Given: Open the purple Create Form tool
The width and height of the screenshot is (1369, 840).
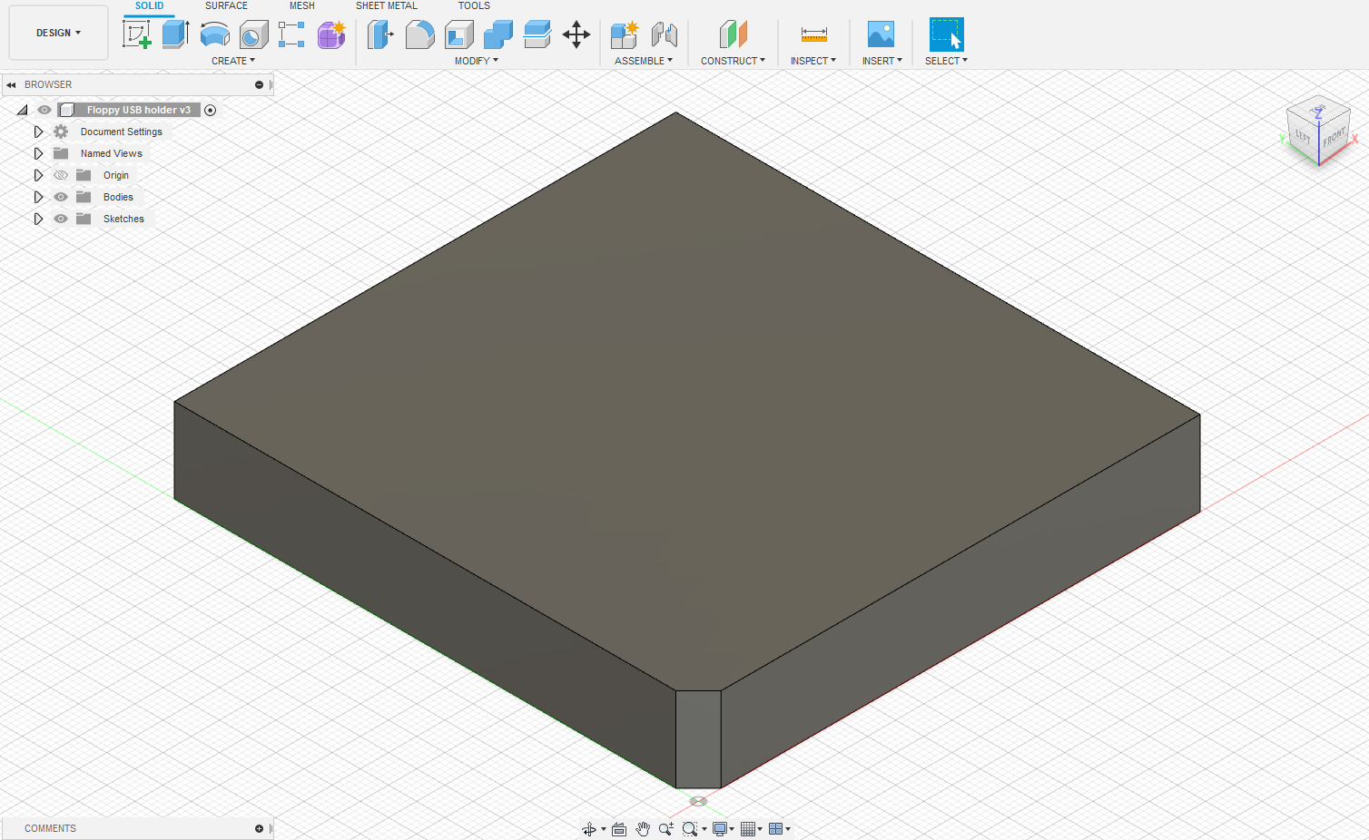Looking at the screenshot, I should point(331,34).
